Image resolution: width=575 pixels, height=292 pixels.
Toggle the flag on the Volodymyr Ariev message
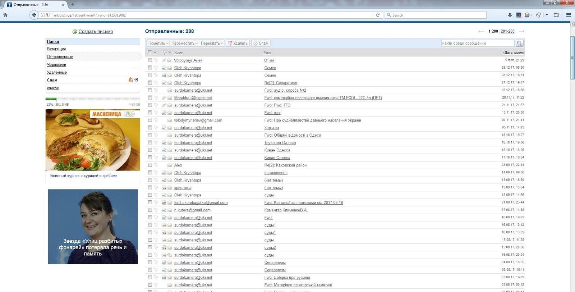(x=156, y=60)
